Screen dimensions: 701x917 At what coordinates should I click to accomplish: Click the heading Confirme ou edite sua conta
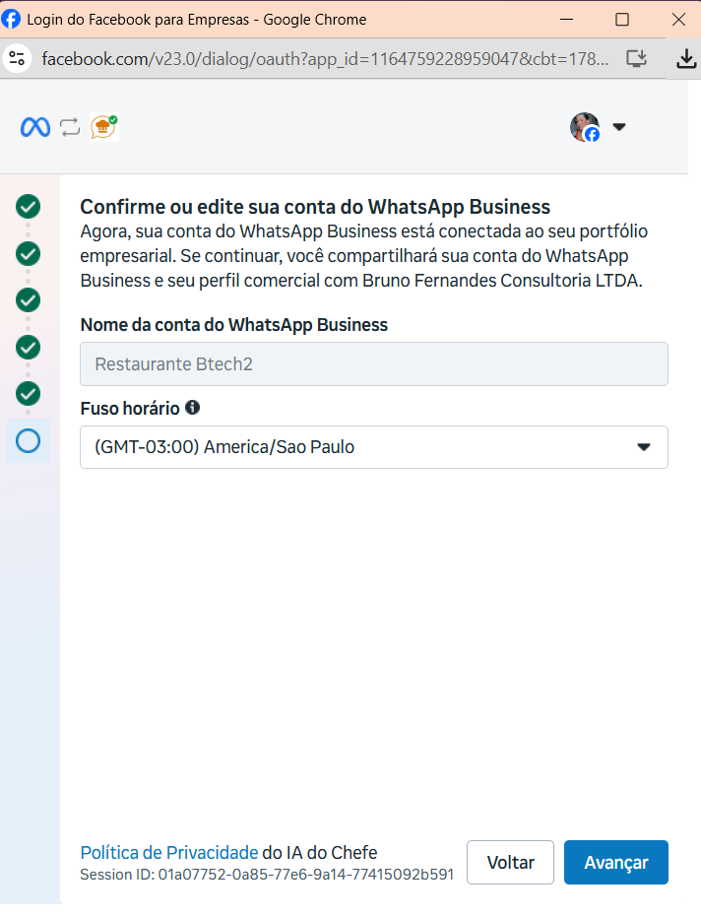315,207
